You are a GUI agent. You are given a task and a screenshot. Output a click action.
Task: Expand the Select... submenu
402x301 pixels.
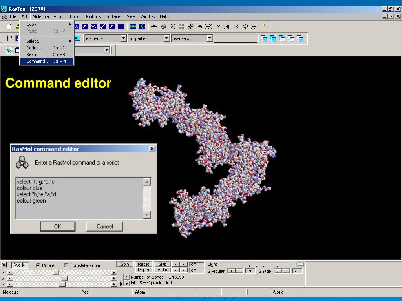(47, 41)
